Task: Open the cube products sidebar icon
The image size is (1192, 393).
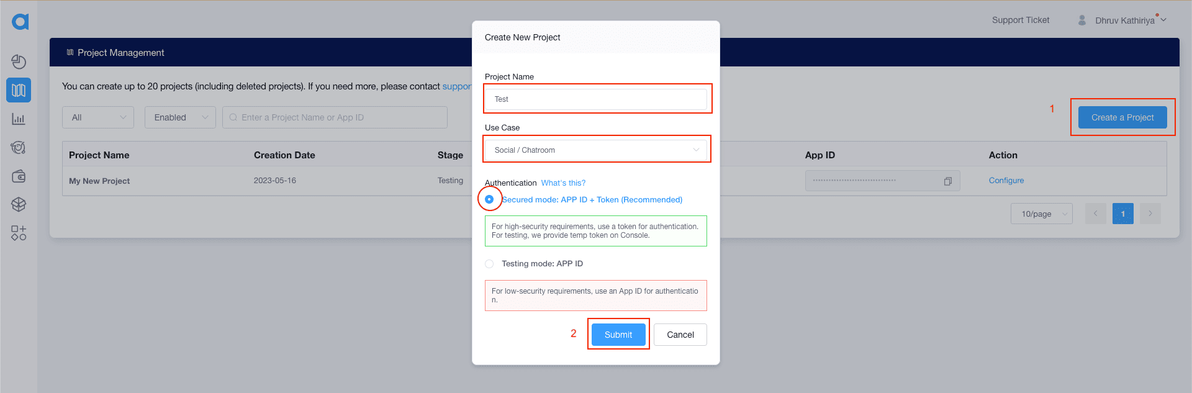Action: [x=19, y=204]
